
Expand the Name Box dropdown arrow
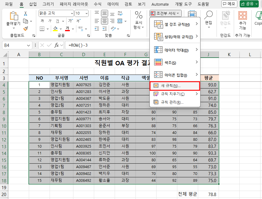pyautogui.click(x=29, y=45)
